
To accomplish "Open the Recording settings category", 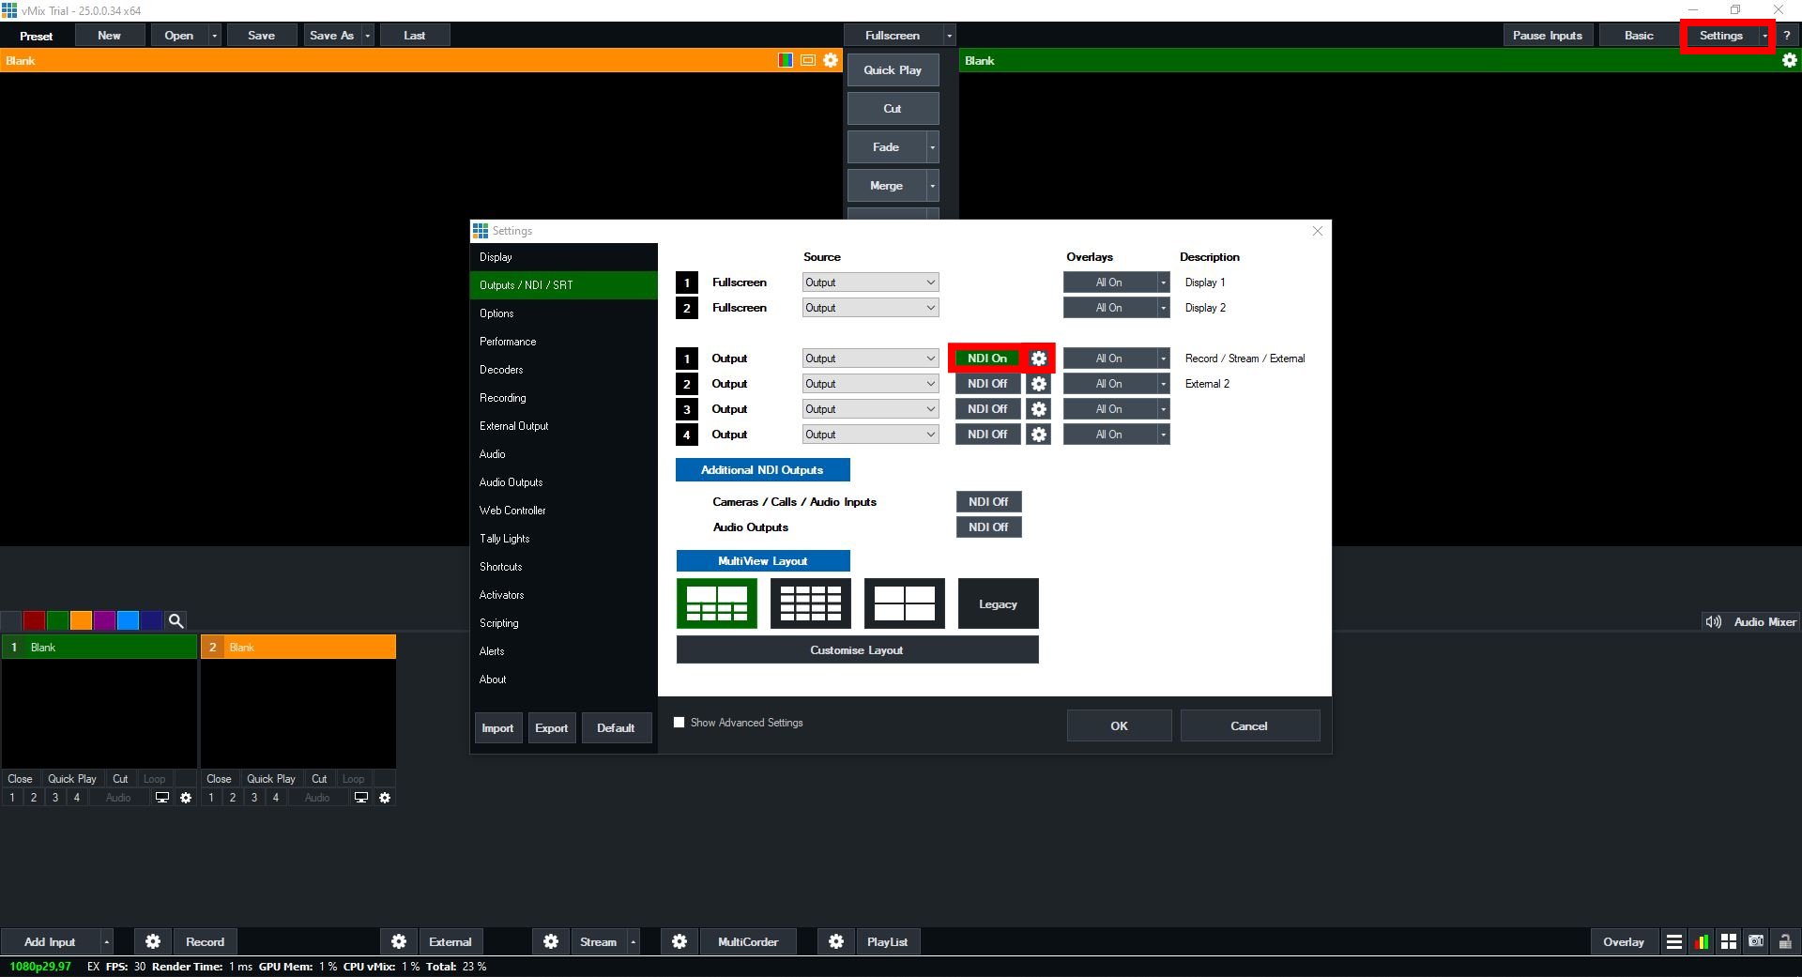I will point(563,398).
